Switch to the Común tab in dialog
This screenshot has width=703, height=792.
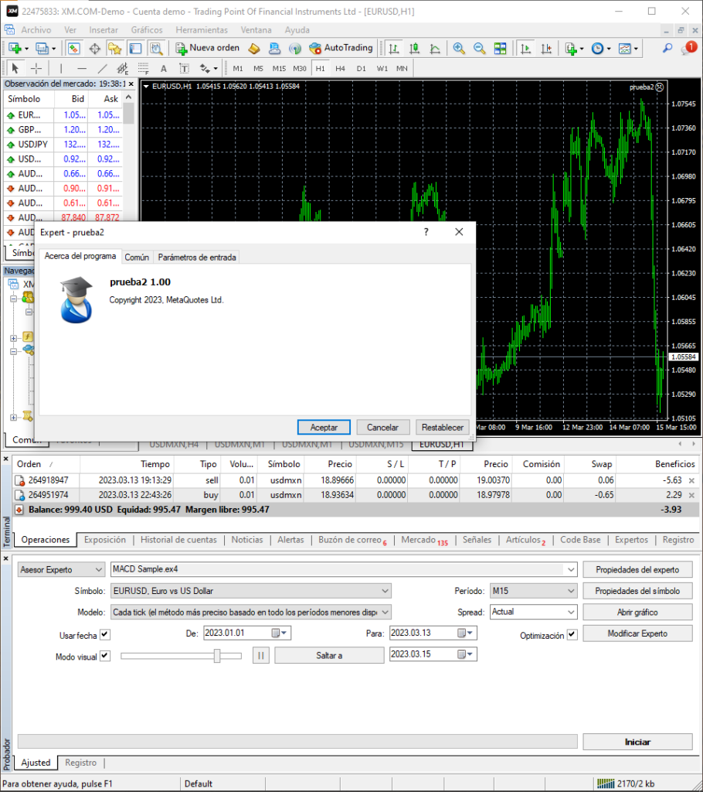tap(137, 257)
